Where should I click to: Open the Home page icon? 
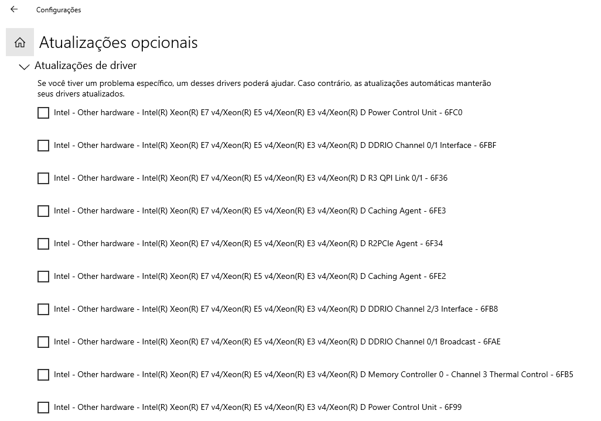tap(20, 42)
